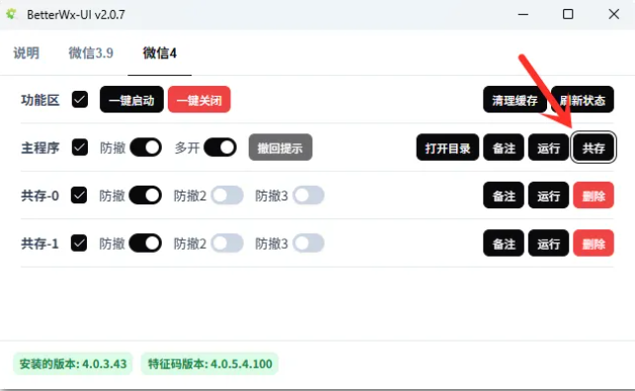Delete the 共存-0 instance with 删除
Viewport: 635px width, 391px height.
(594, 195)
